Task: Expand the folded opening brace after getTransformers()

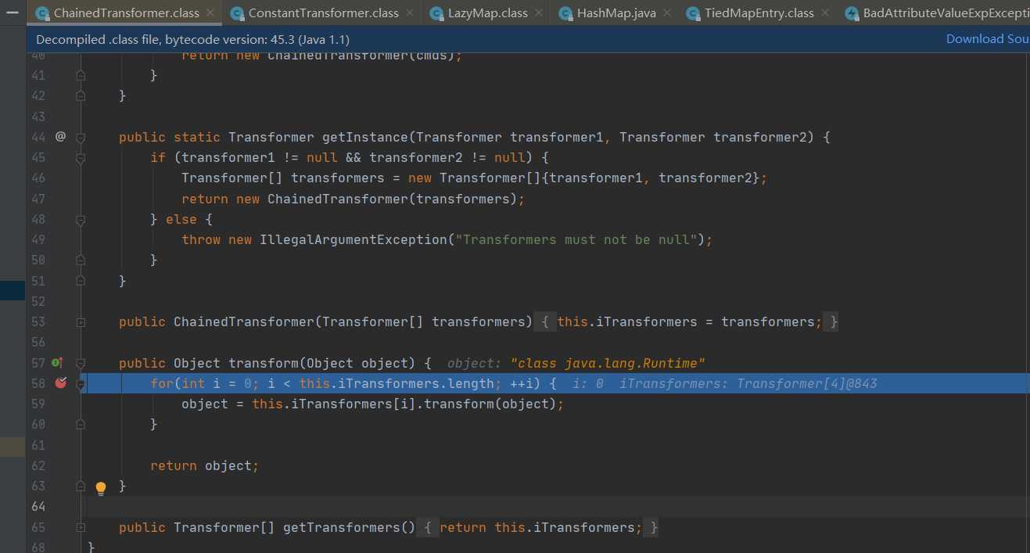Action: [428, 527]
